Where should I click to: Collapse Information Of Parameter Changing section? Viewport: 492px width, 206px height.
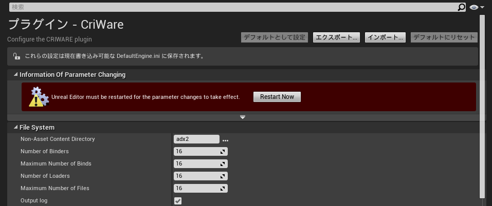point(15,75)
